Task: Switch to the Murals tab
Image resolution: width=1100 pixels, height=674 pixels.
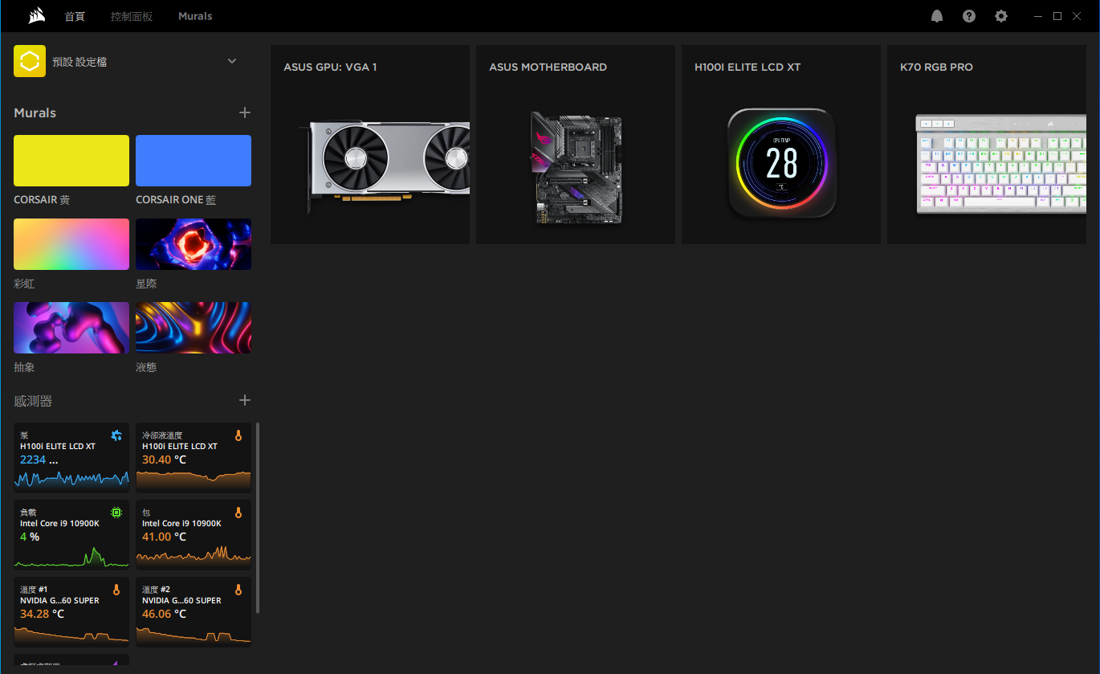Action: tap(195, 16)
